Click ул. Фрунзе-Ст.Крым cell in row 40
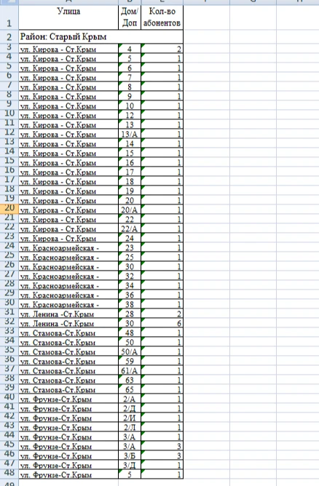Viewport: 319px width, 486px height. pos(68,399)
